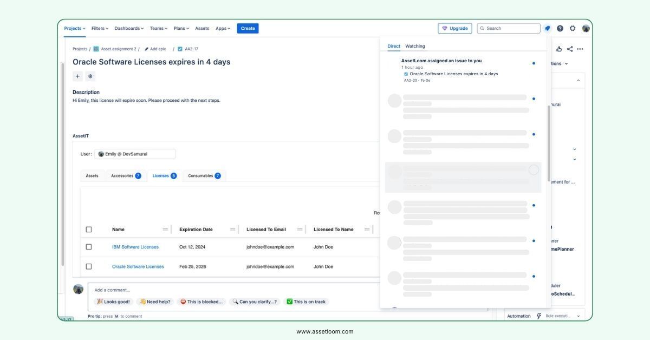Click the Asset assignment 2 project icon
This screenshot has width=650, height=340.
96,49
